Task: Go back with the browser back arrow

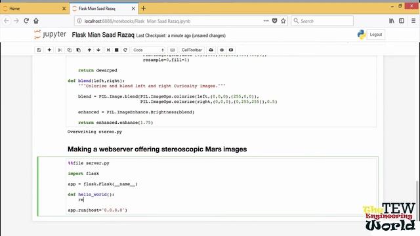Action: [x=7, y=21]
